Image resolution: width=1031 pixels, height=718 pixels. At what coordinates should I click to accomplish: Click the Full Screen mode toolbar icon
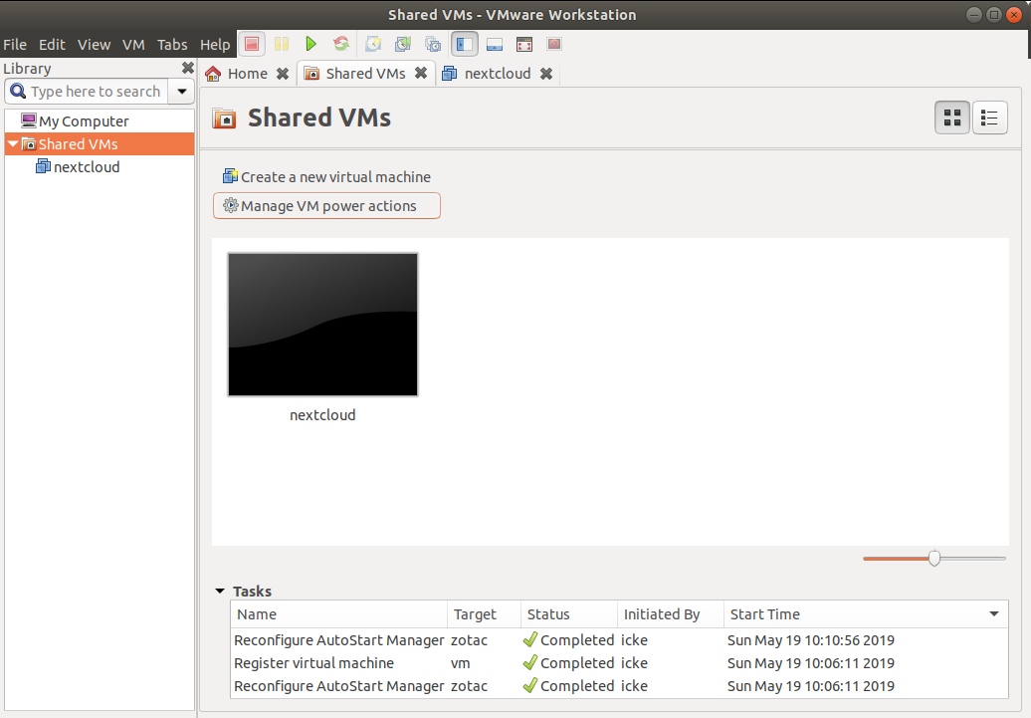tap(524, 44)
